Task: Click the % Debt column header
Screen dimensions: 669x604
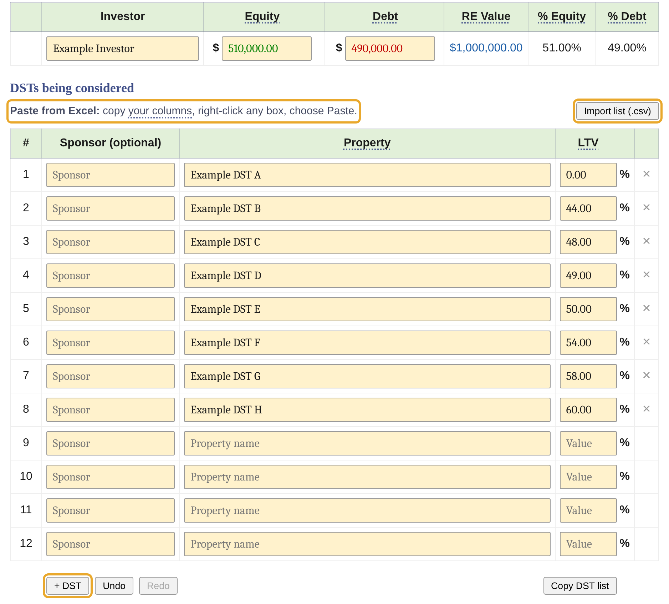Action: click(x=627, y=16)
